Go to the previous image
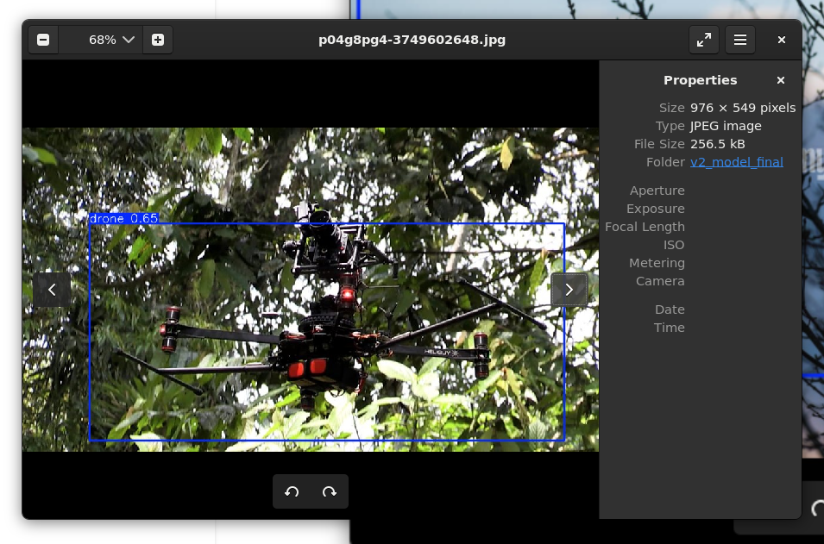Screen dimensions: 824x544 coord(52,290)
